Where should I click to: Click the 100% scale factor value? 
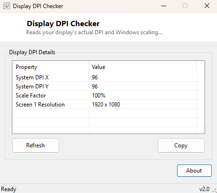(x=99, y=96)
